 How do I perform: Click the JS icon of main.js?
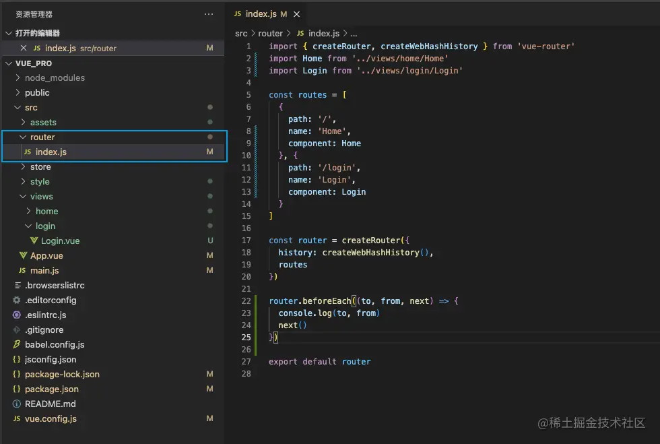pos(22,270)
